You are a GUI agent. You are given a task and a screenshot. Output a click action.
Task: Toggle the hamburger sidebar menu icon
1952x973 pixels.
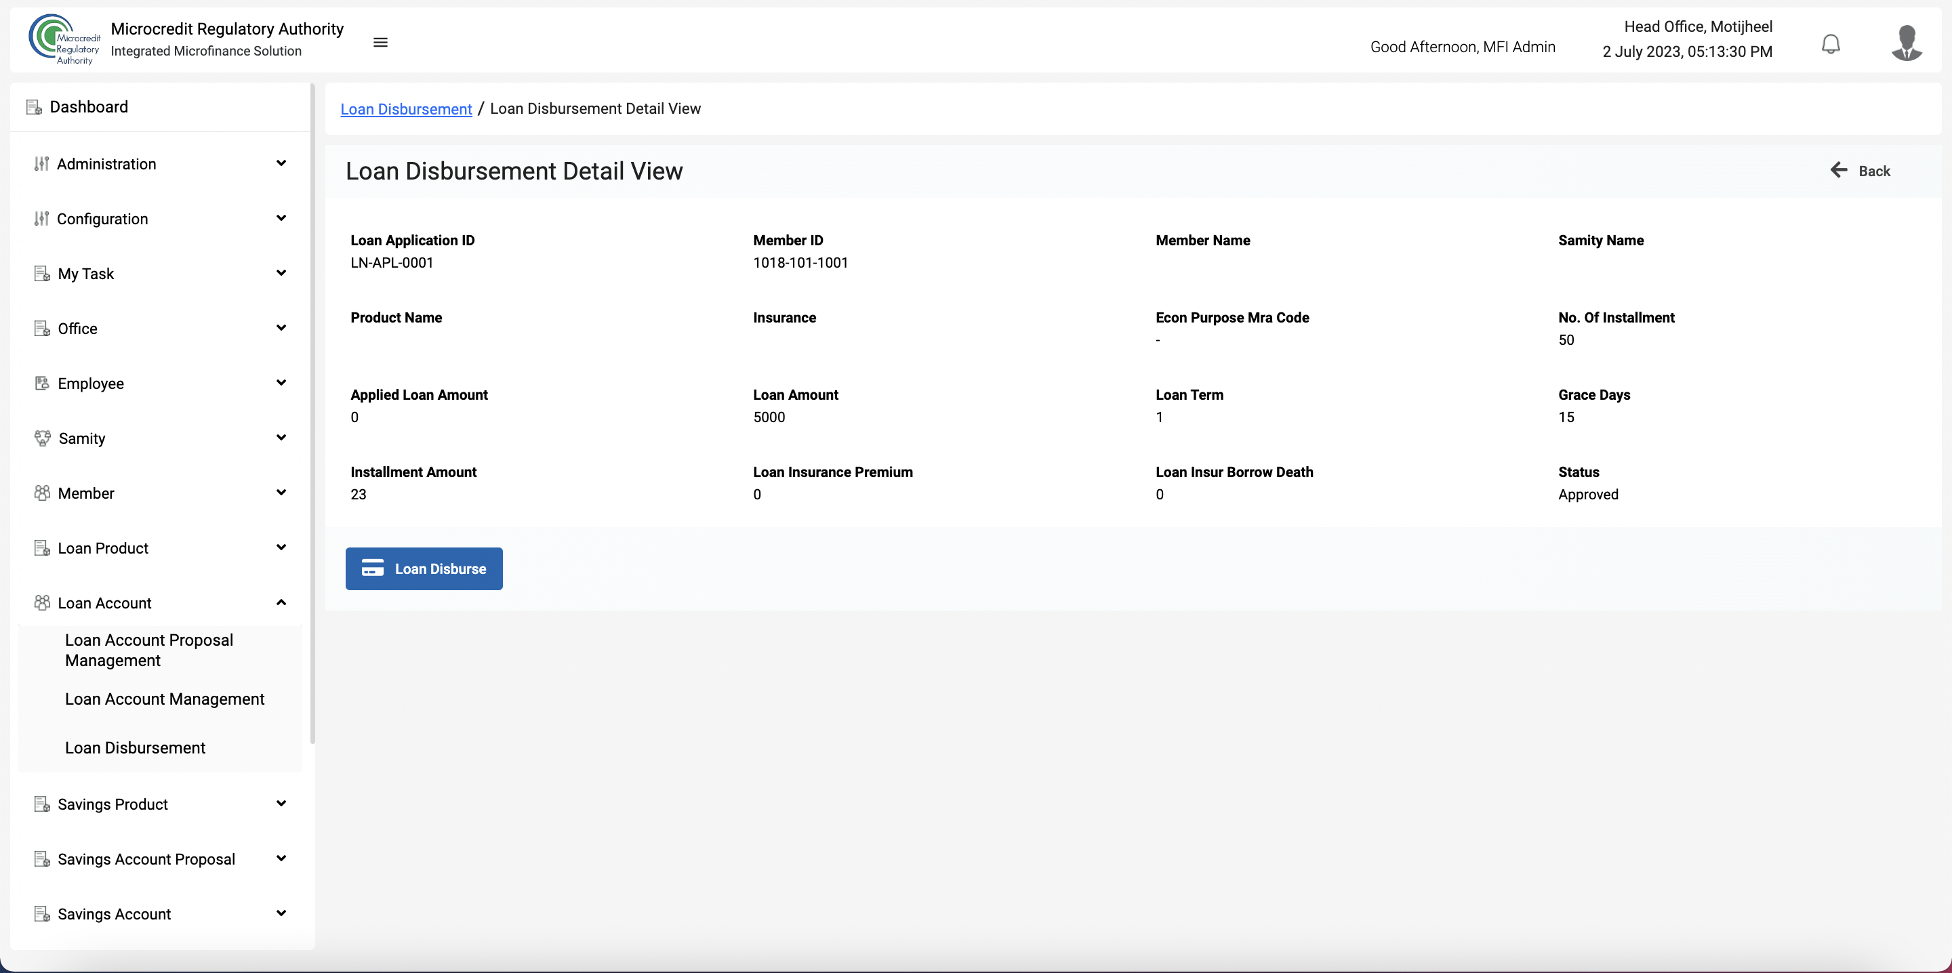pos(380,43)
